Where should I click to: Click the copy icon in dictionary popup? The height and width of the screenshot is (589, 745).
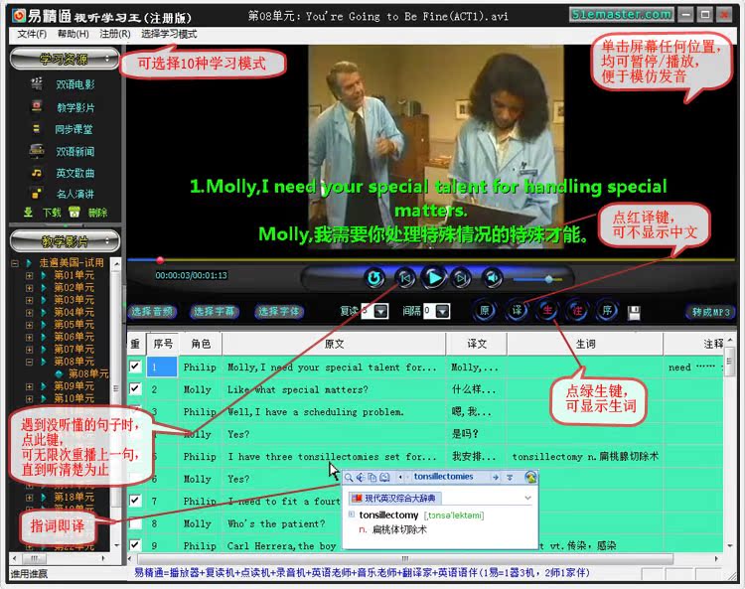click(372, 477)
